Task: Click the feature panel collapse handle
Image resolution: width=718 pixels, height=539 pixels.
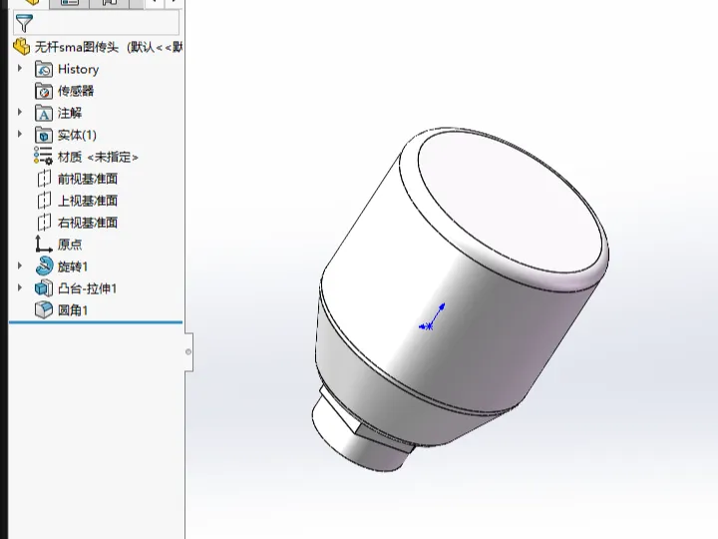Action: point(188,352)
